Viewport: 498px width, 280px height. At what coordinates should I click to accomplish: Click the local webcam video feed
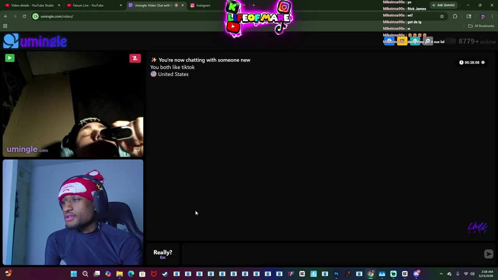pyautogui.click(x=73, y=212)
